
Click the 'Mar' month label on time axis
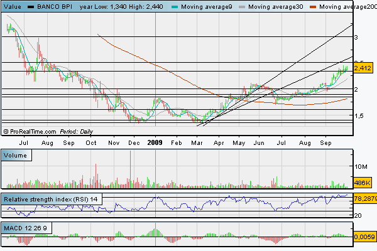pos(197,143)
